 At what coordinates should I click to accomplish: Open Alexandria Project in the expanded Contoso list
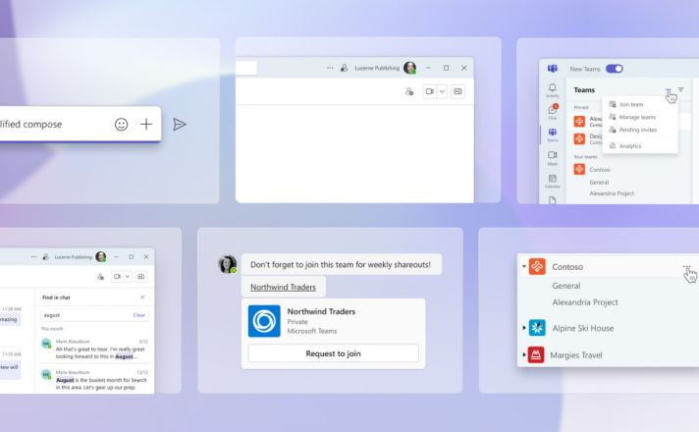[585, 302]
